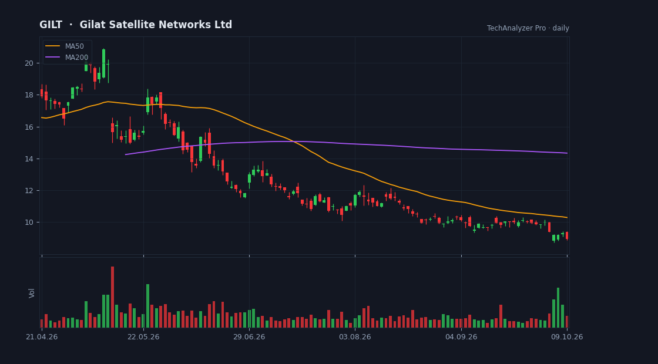This screenshot has width=658, height=364.
Task: Click the 22.05.26 date label
Action: (x=143, y=337)
